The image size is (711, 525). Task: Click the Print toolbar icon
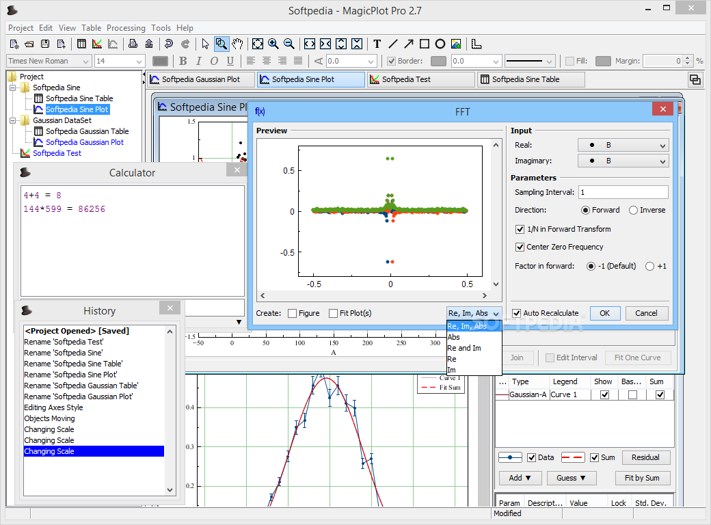pyautogui.click(x=133, y=44)
